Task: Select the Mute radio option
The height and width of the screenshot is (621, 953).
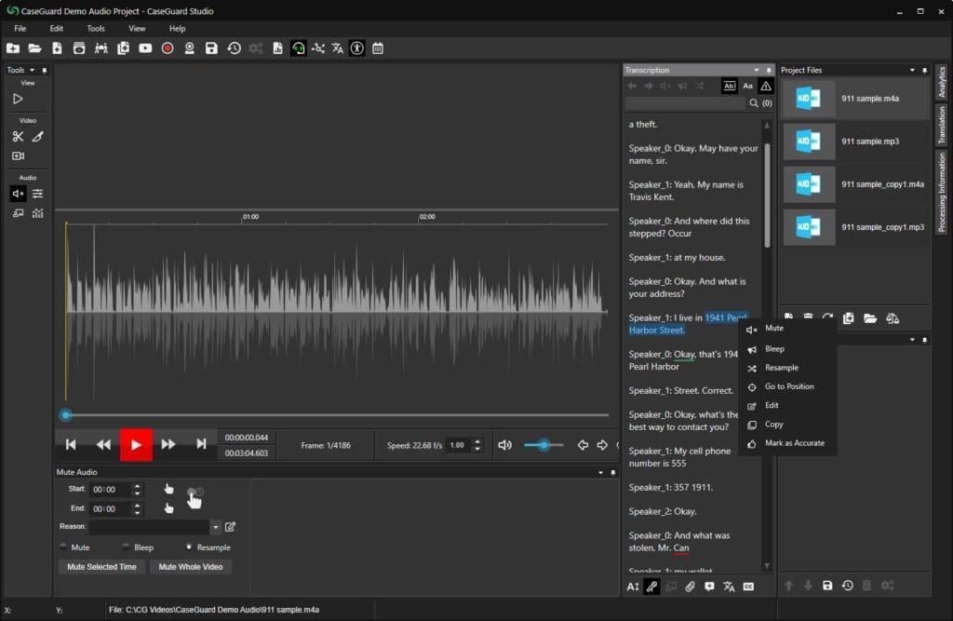Action: click(x=64, y=547)
